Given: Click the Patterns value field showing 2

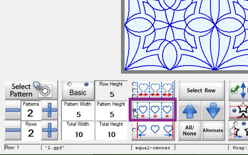Looking at the screenshot, I should (31, 110).
